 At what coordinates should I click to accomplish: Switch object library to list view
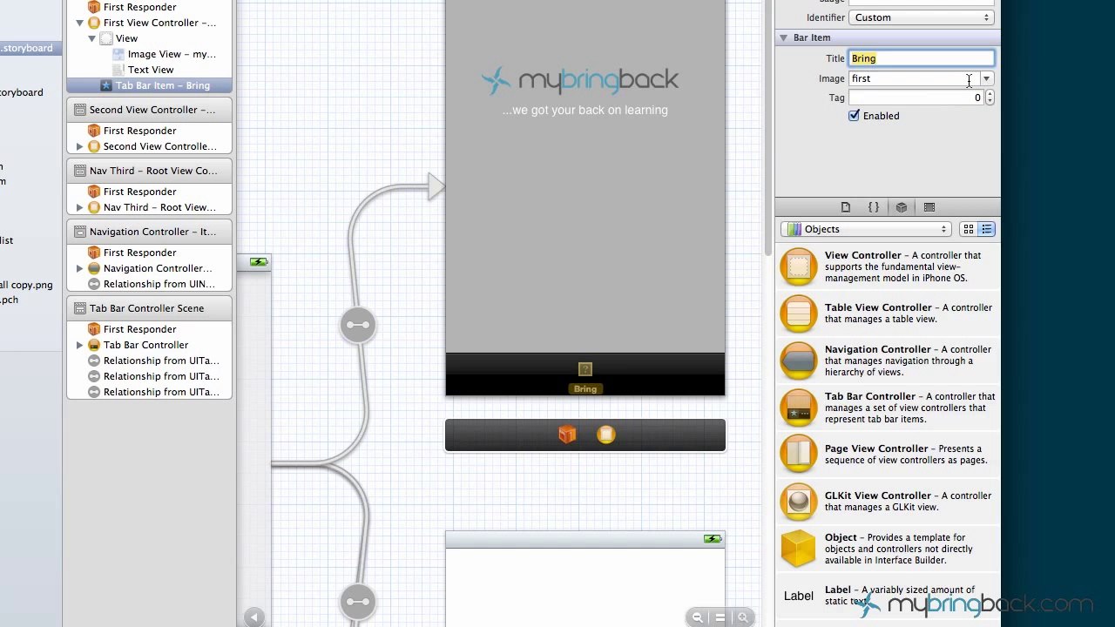point(987,229)
